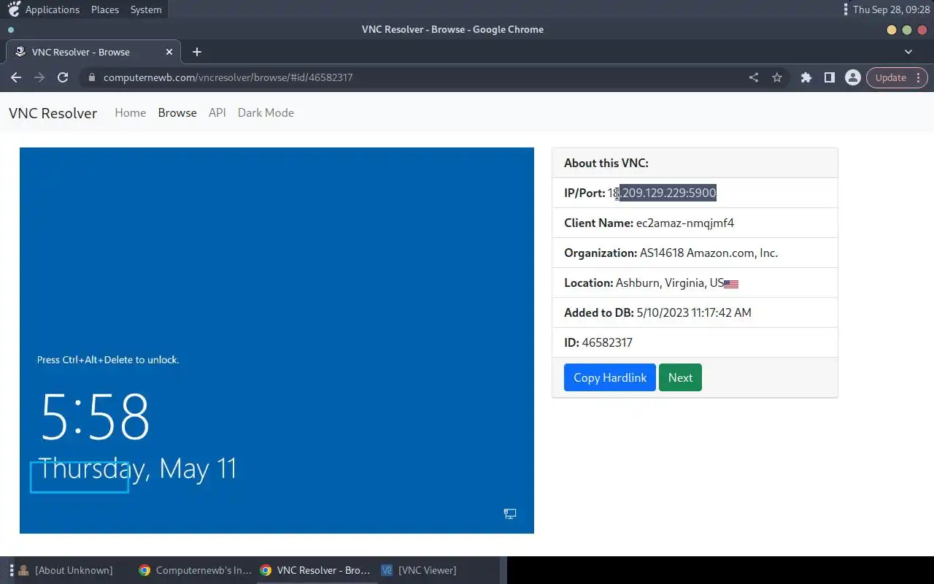Open Chrome extensions puzzle icon
This screenshot has height=584, width=934.
tap(806, 77)
